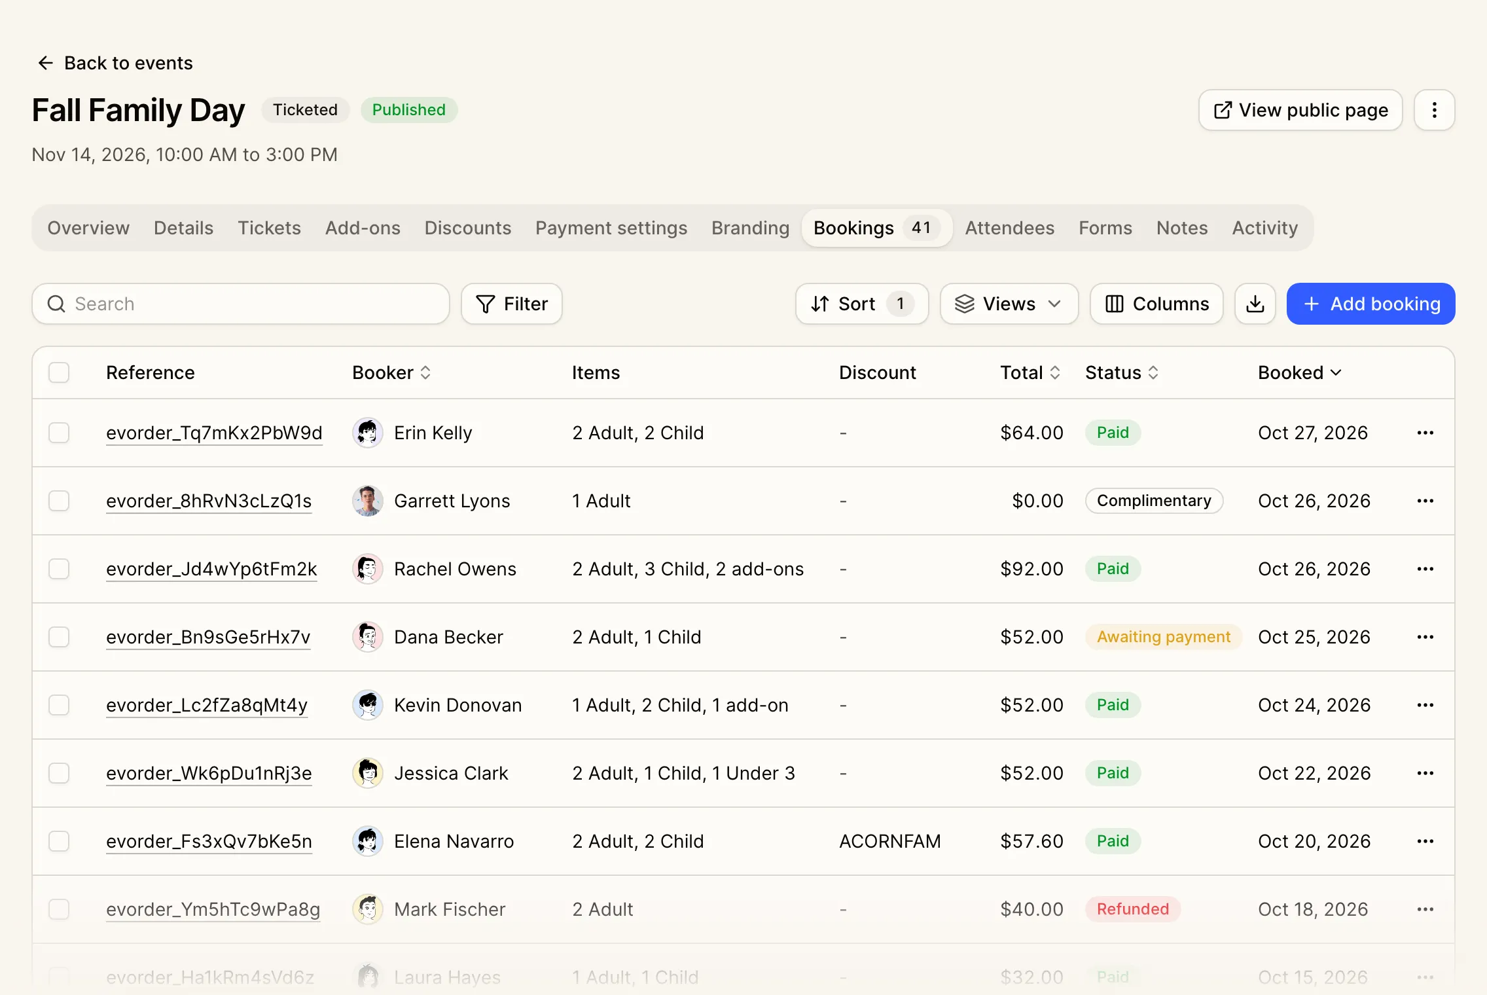Open row actions for Jessica Clark booking
This screenshot has width=1487, height=995.
click(1425, 773)
